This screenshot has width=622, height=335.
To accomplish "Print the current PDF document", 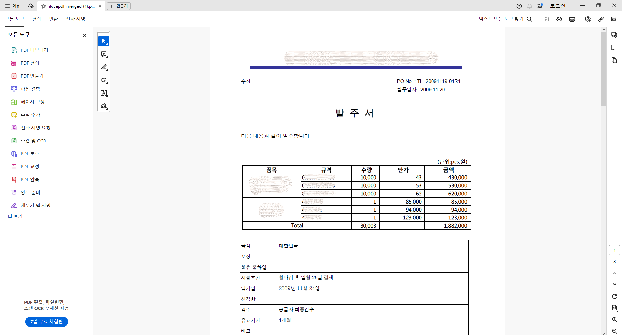I will click(572, 19).
